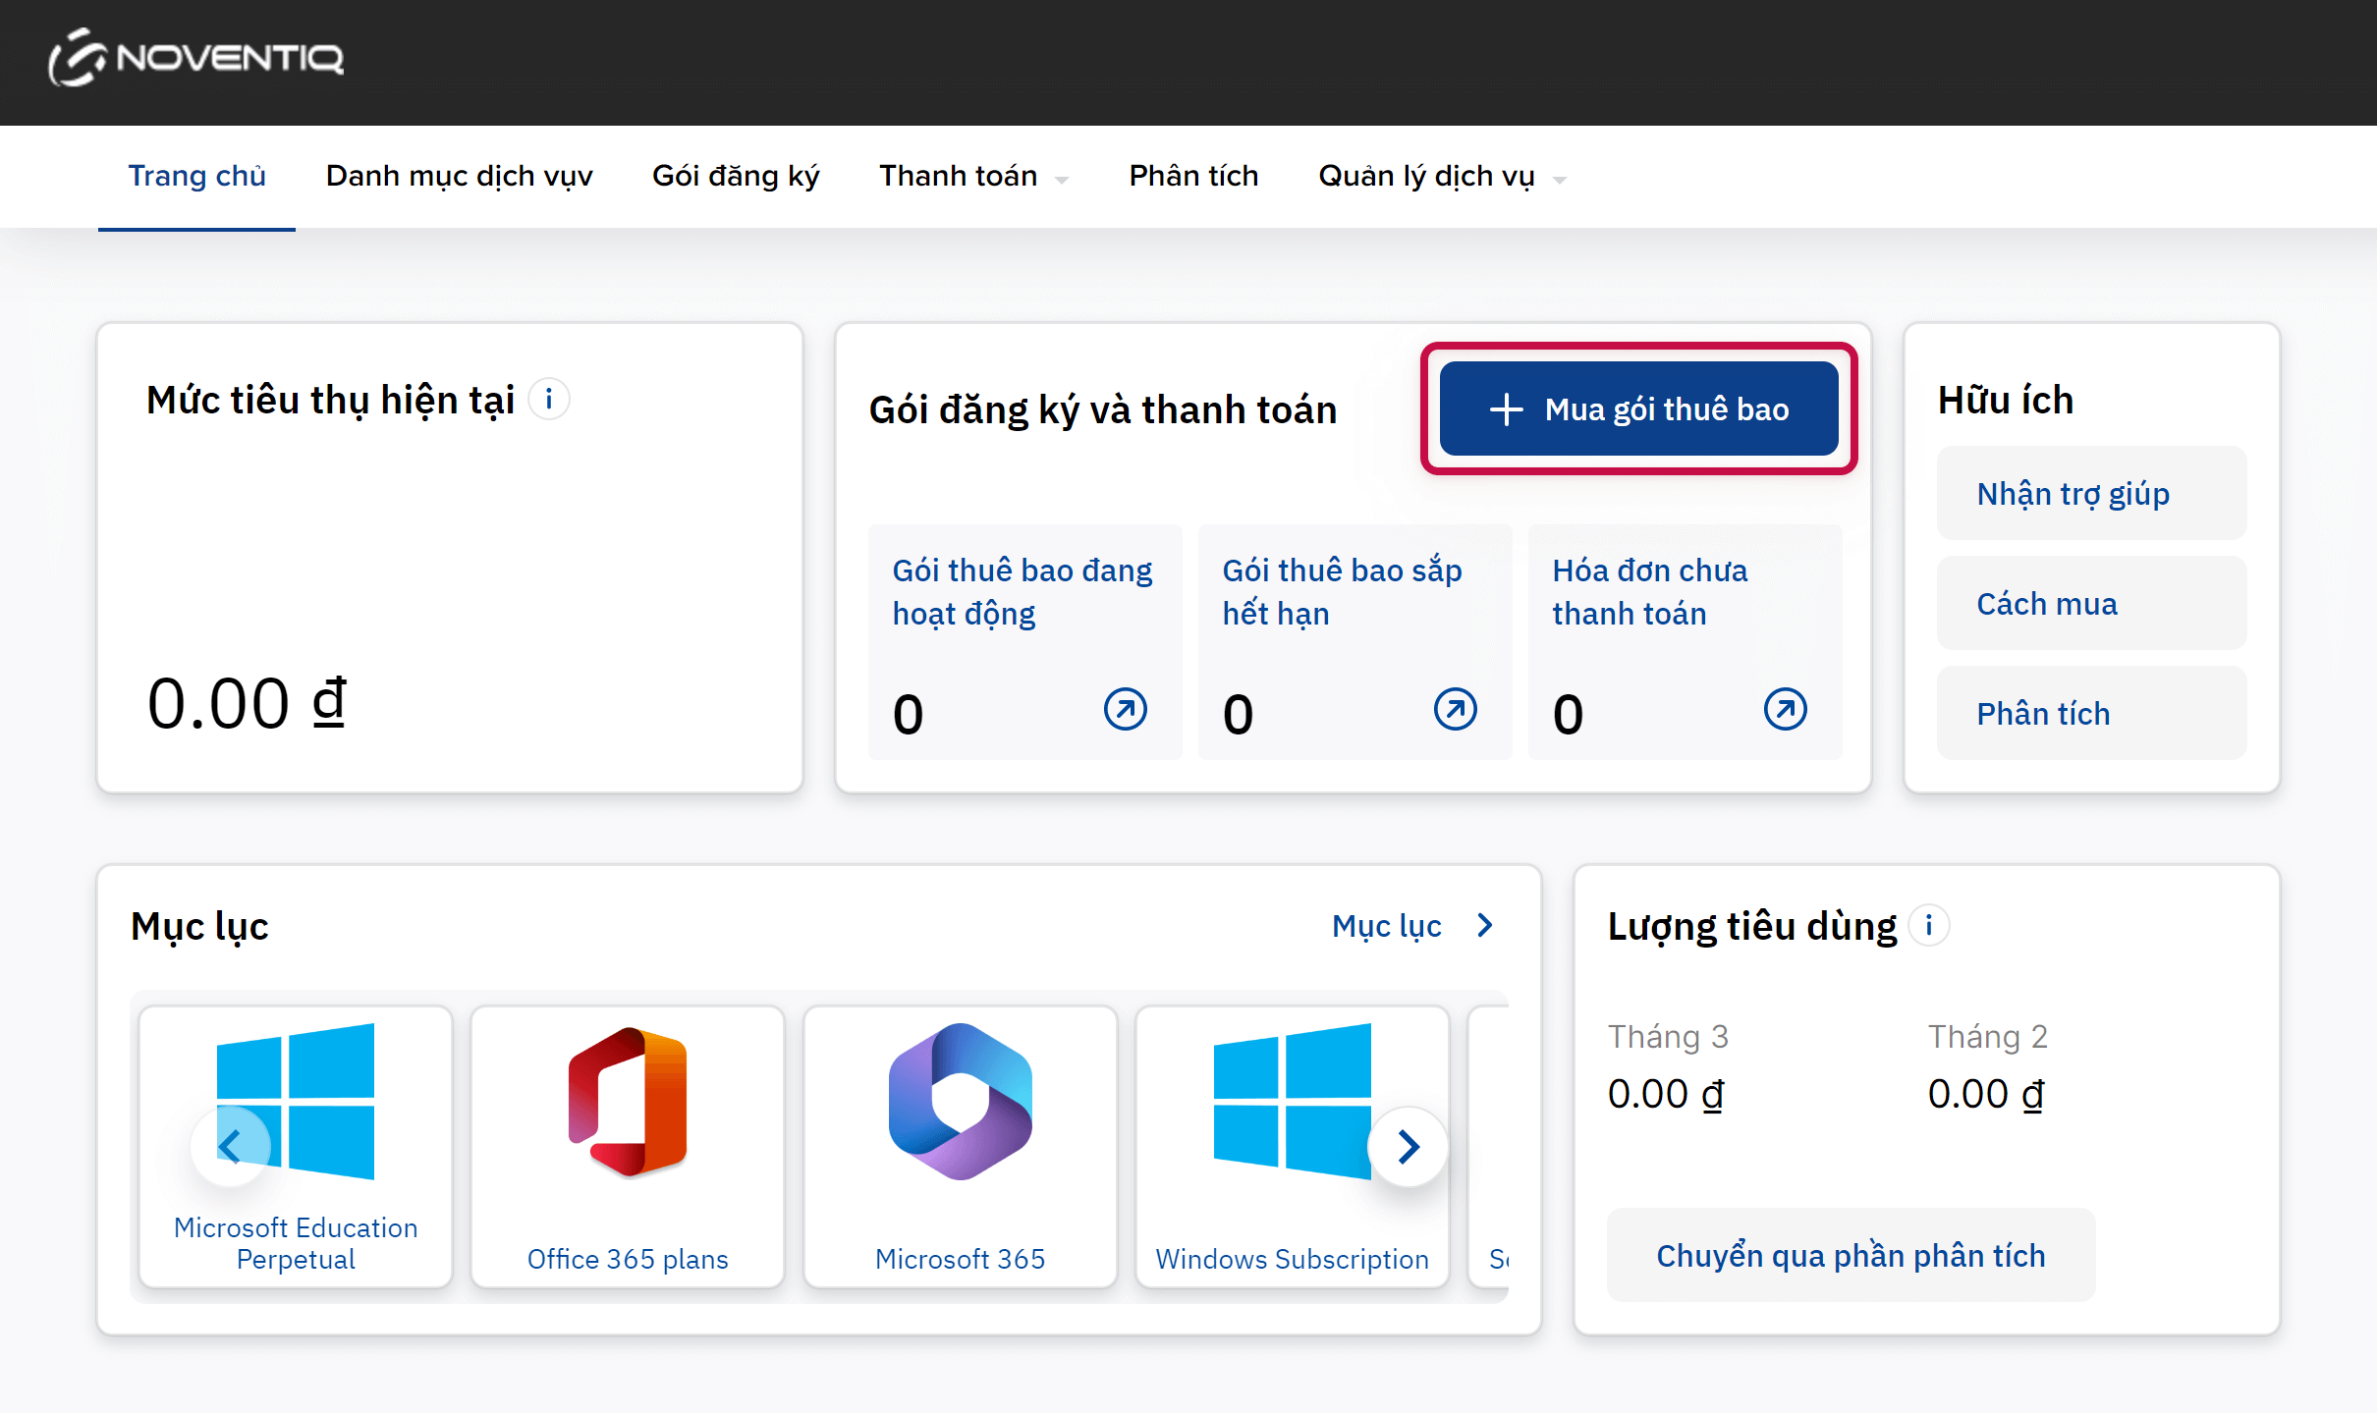Select the Office 365 plans catalog tile

(628, 1146)
